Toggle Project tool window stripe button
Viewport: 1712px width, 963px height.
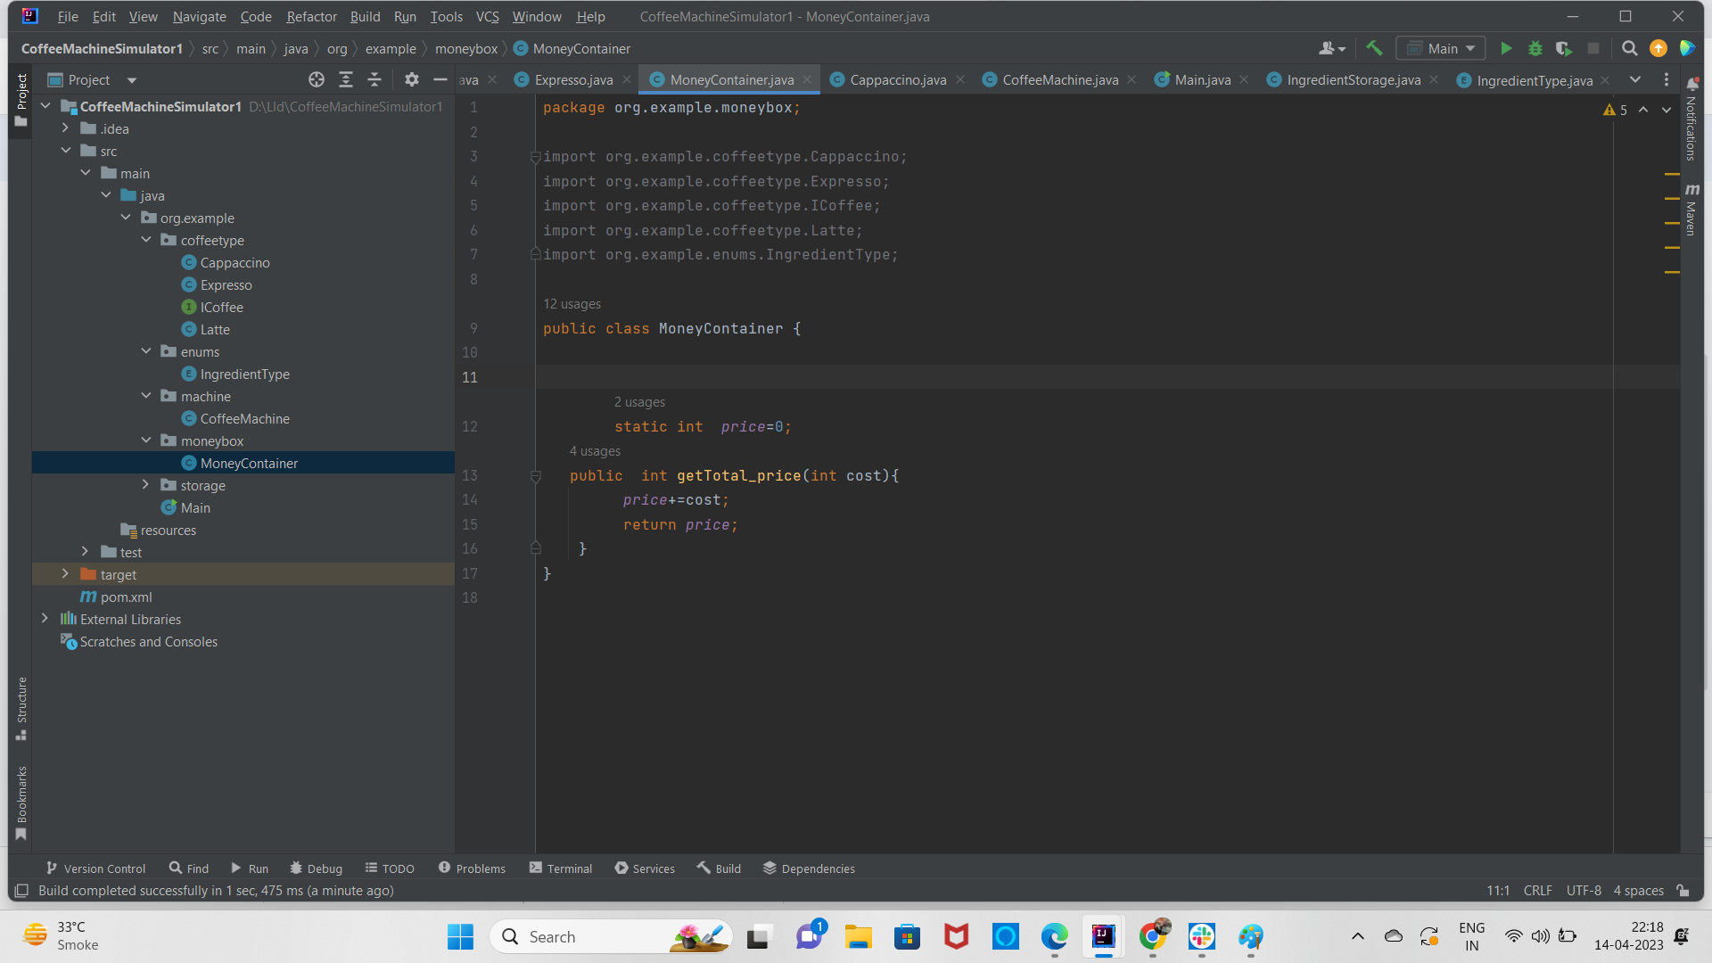[x=21, y=100]
